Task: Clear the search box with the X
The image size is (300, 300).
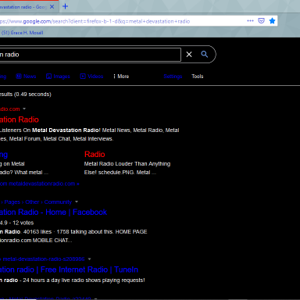Action: click(189, 55)
